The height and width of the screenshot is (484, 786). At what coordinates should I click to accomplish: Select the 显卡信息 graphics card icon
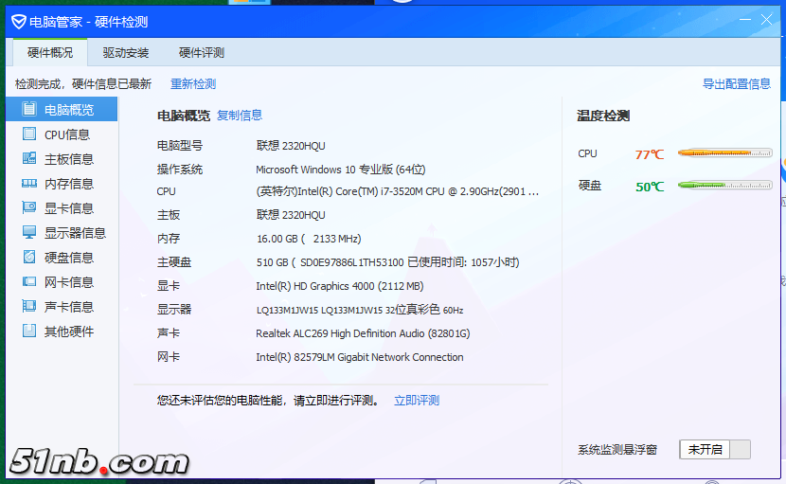point(29,208)
